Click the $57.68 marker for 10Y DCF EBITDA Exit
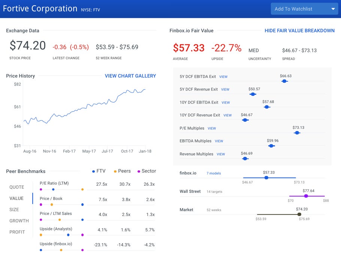 pyautogui.click(x=267, y=107)
